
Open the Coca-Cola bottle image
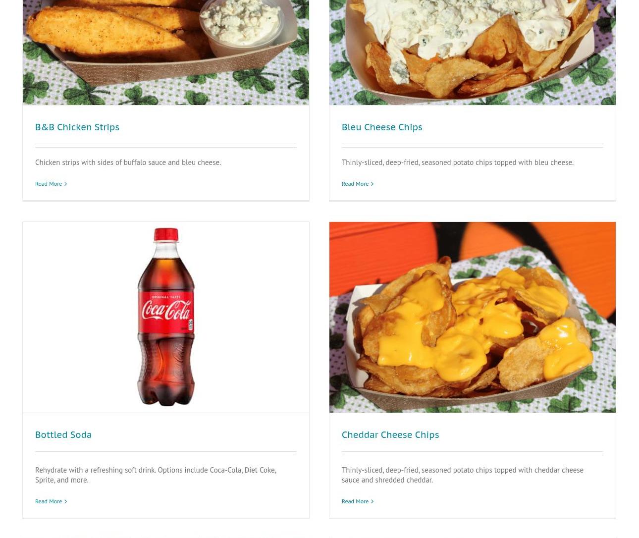pyautogui.click(x=166, y=317)
